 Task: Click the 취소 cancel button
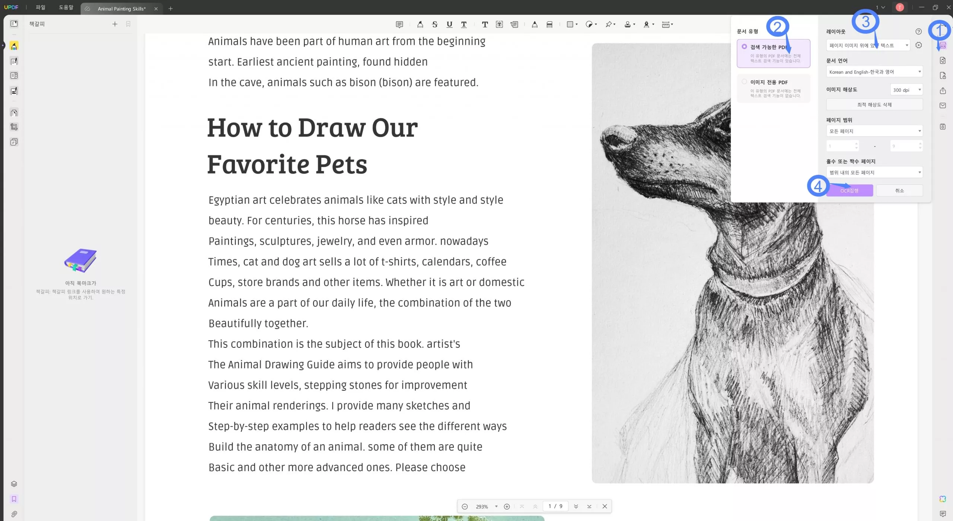899,191
